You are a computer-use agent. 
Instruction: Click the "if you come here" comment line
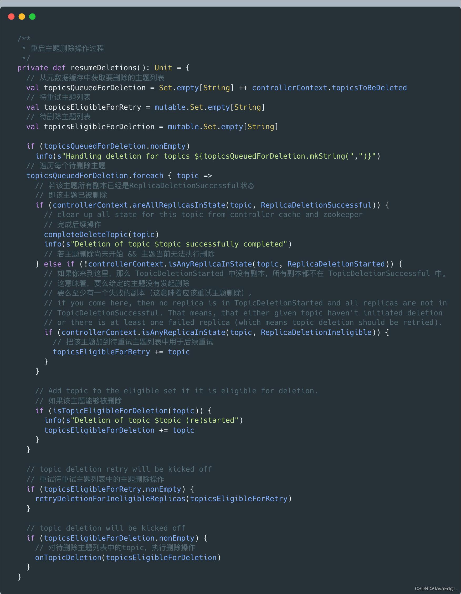245,303
